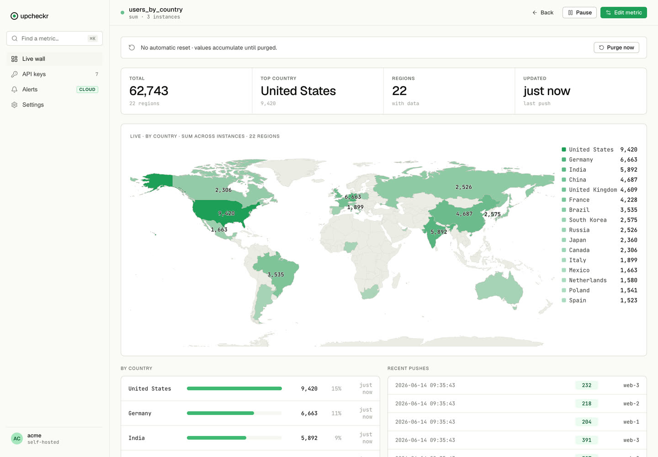Click the ⌘K shortcut badge
The width and height of the screenshot is (658, 457).
pos(93,38)
